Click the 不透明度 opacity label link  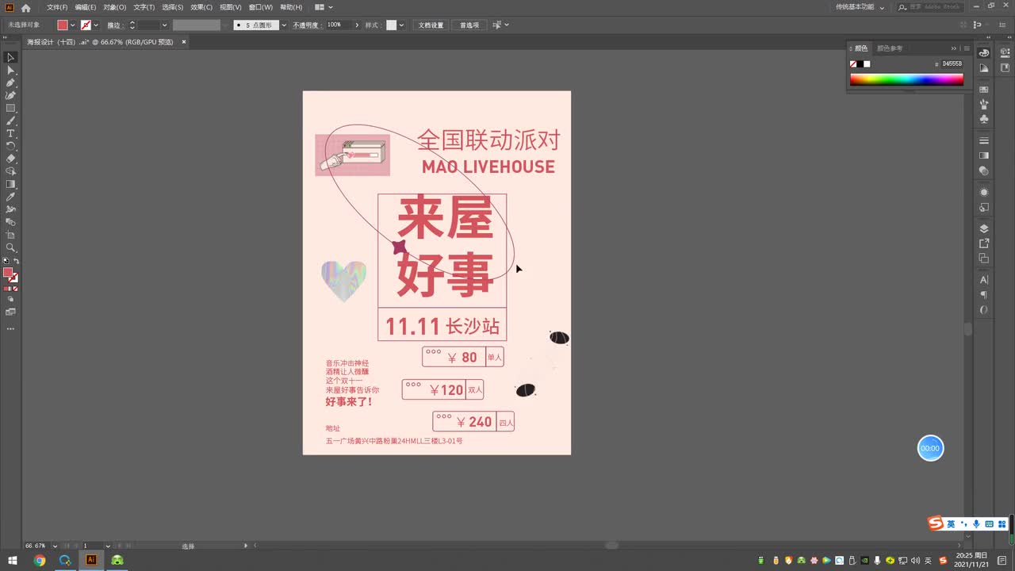306,25
